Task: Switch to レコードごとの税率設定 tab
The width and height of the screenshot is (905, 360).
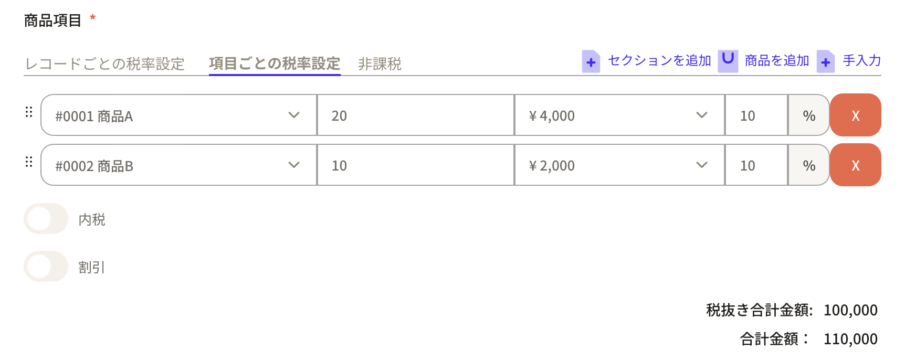Action: (105, 64)
